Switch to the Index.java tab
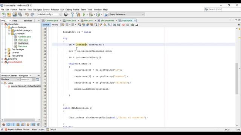 point(71,21)
